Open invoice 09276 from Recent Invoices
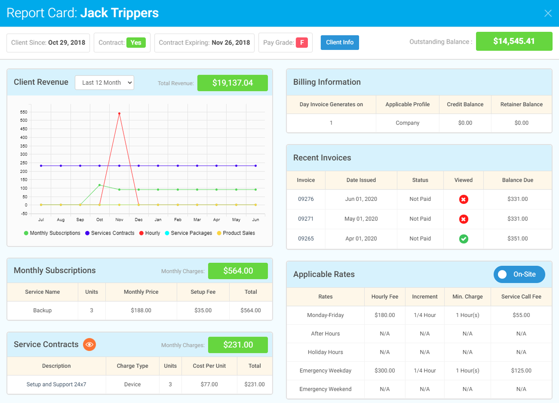This screenshot has height=403, width=559. pos(306,199)
